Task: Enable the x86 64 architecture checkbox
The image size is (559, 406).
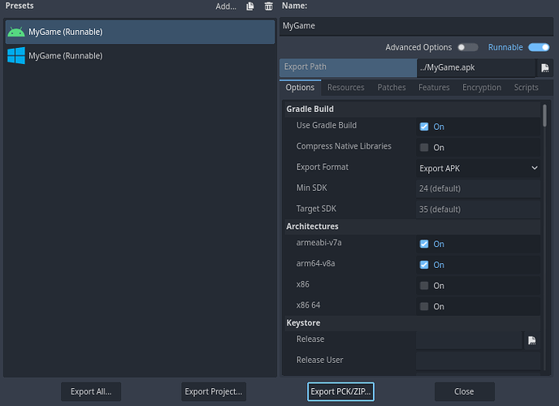Action: [x=424, y=306]
